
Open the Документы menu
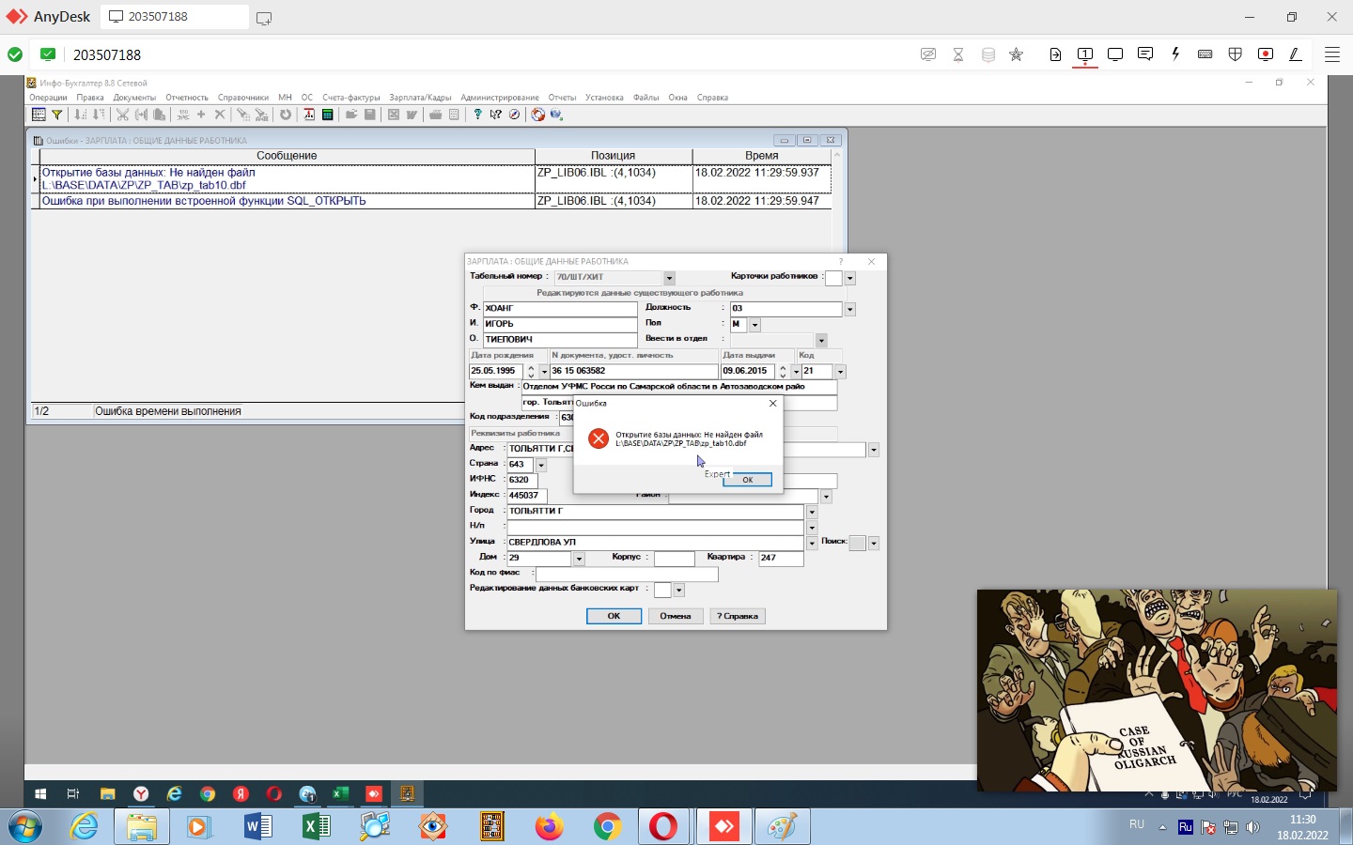tap(134, 98)
